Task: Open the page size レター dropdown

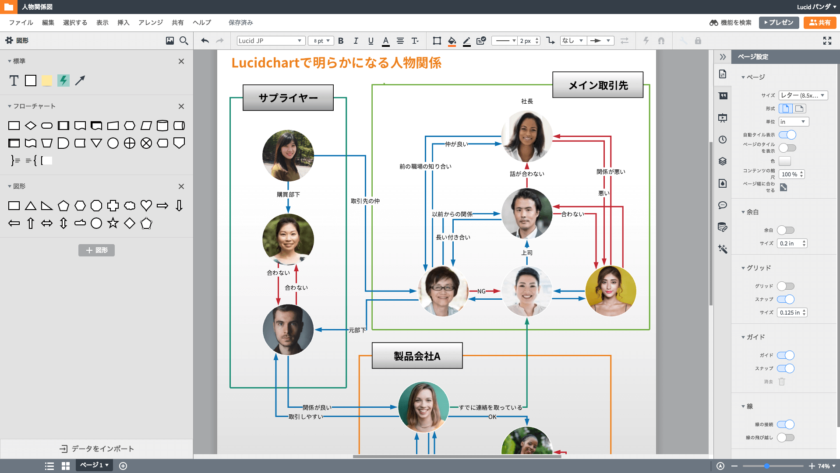Action: pyautogui.click(x=803, y=95)
